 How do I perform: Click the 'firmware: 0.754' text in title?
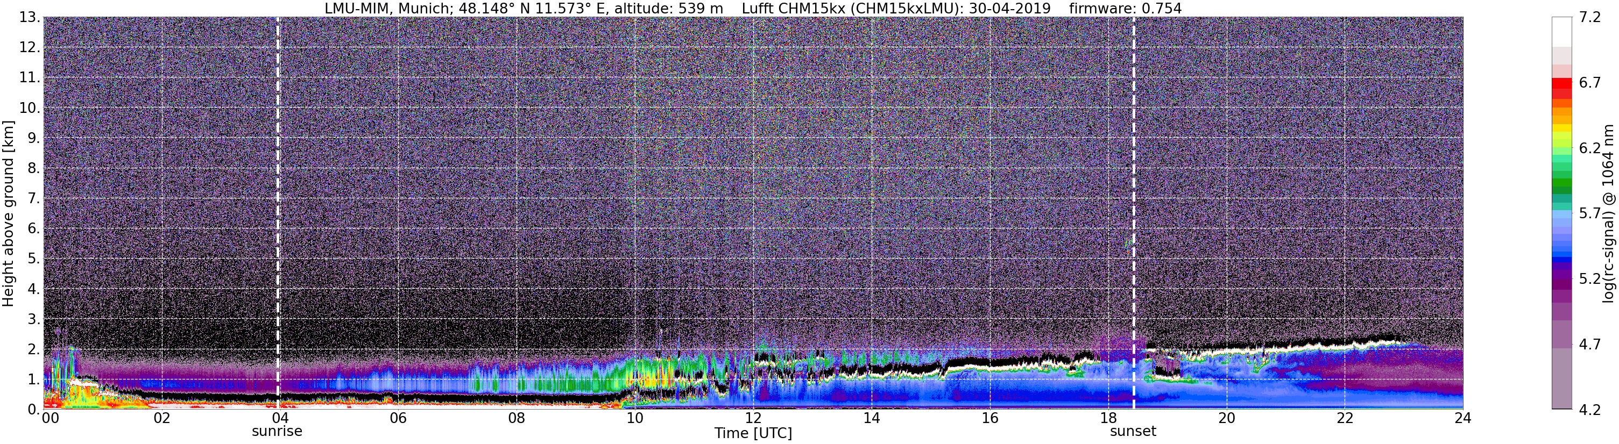1125,8
